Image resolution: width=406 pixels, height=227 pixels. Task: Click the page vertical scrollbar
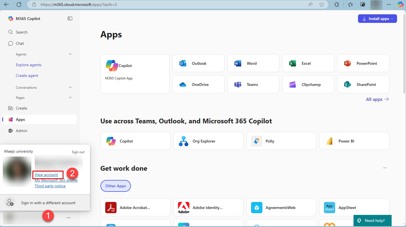(x=404, y=54)
